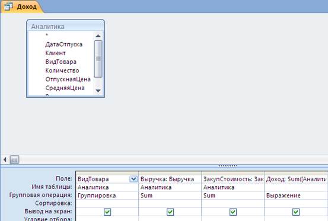Click the Сортировка cell under Выручка
This screenshot has height=221, width=328.
[170, 203]
